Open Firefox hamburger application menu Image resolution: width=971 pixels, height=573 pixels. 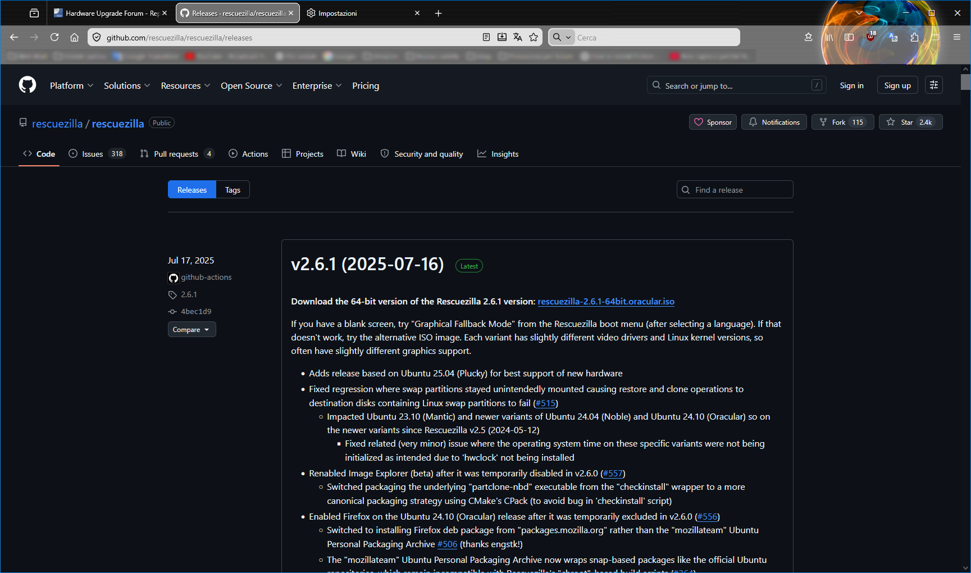(x=957, y=37)
